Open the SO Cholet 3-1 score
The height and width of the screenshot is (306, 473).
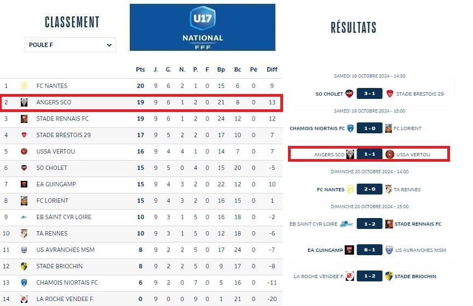pyautogui.click(x=370, y=93)
